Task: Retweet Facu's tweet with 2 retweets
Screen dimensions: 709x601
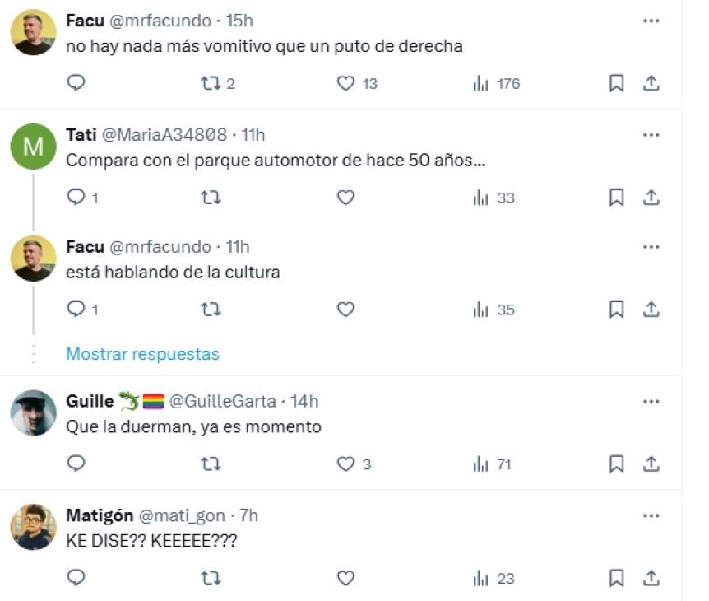Action: tap(211, 83)
